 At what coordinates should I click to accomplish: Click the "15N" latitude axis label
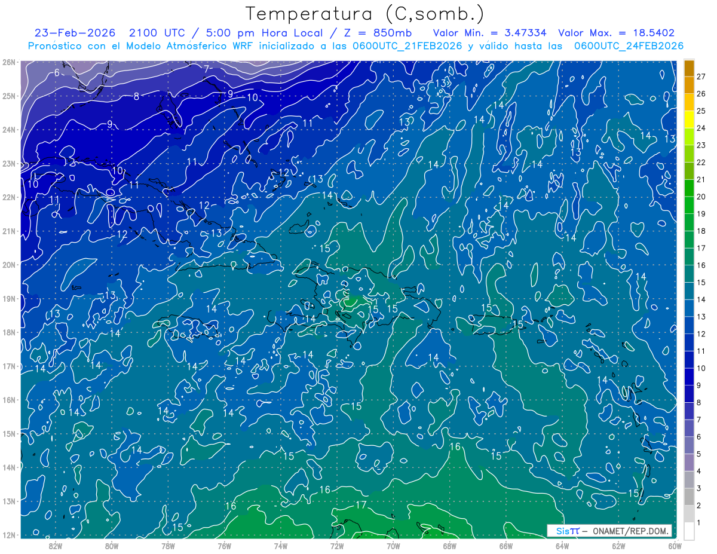point(8,433)
